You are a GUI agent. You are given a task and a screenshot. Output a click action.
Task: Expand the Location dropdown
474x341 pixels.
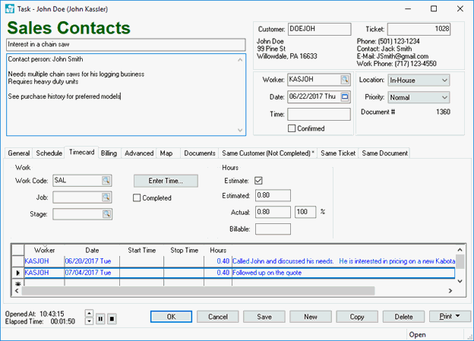(444, 80)
